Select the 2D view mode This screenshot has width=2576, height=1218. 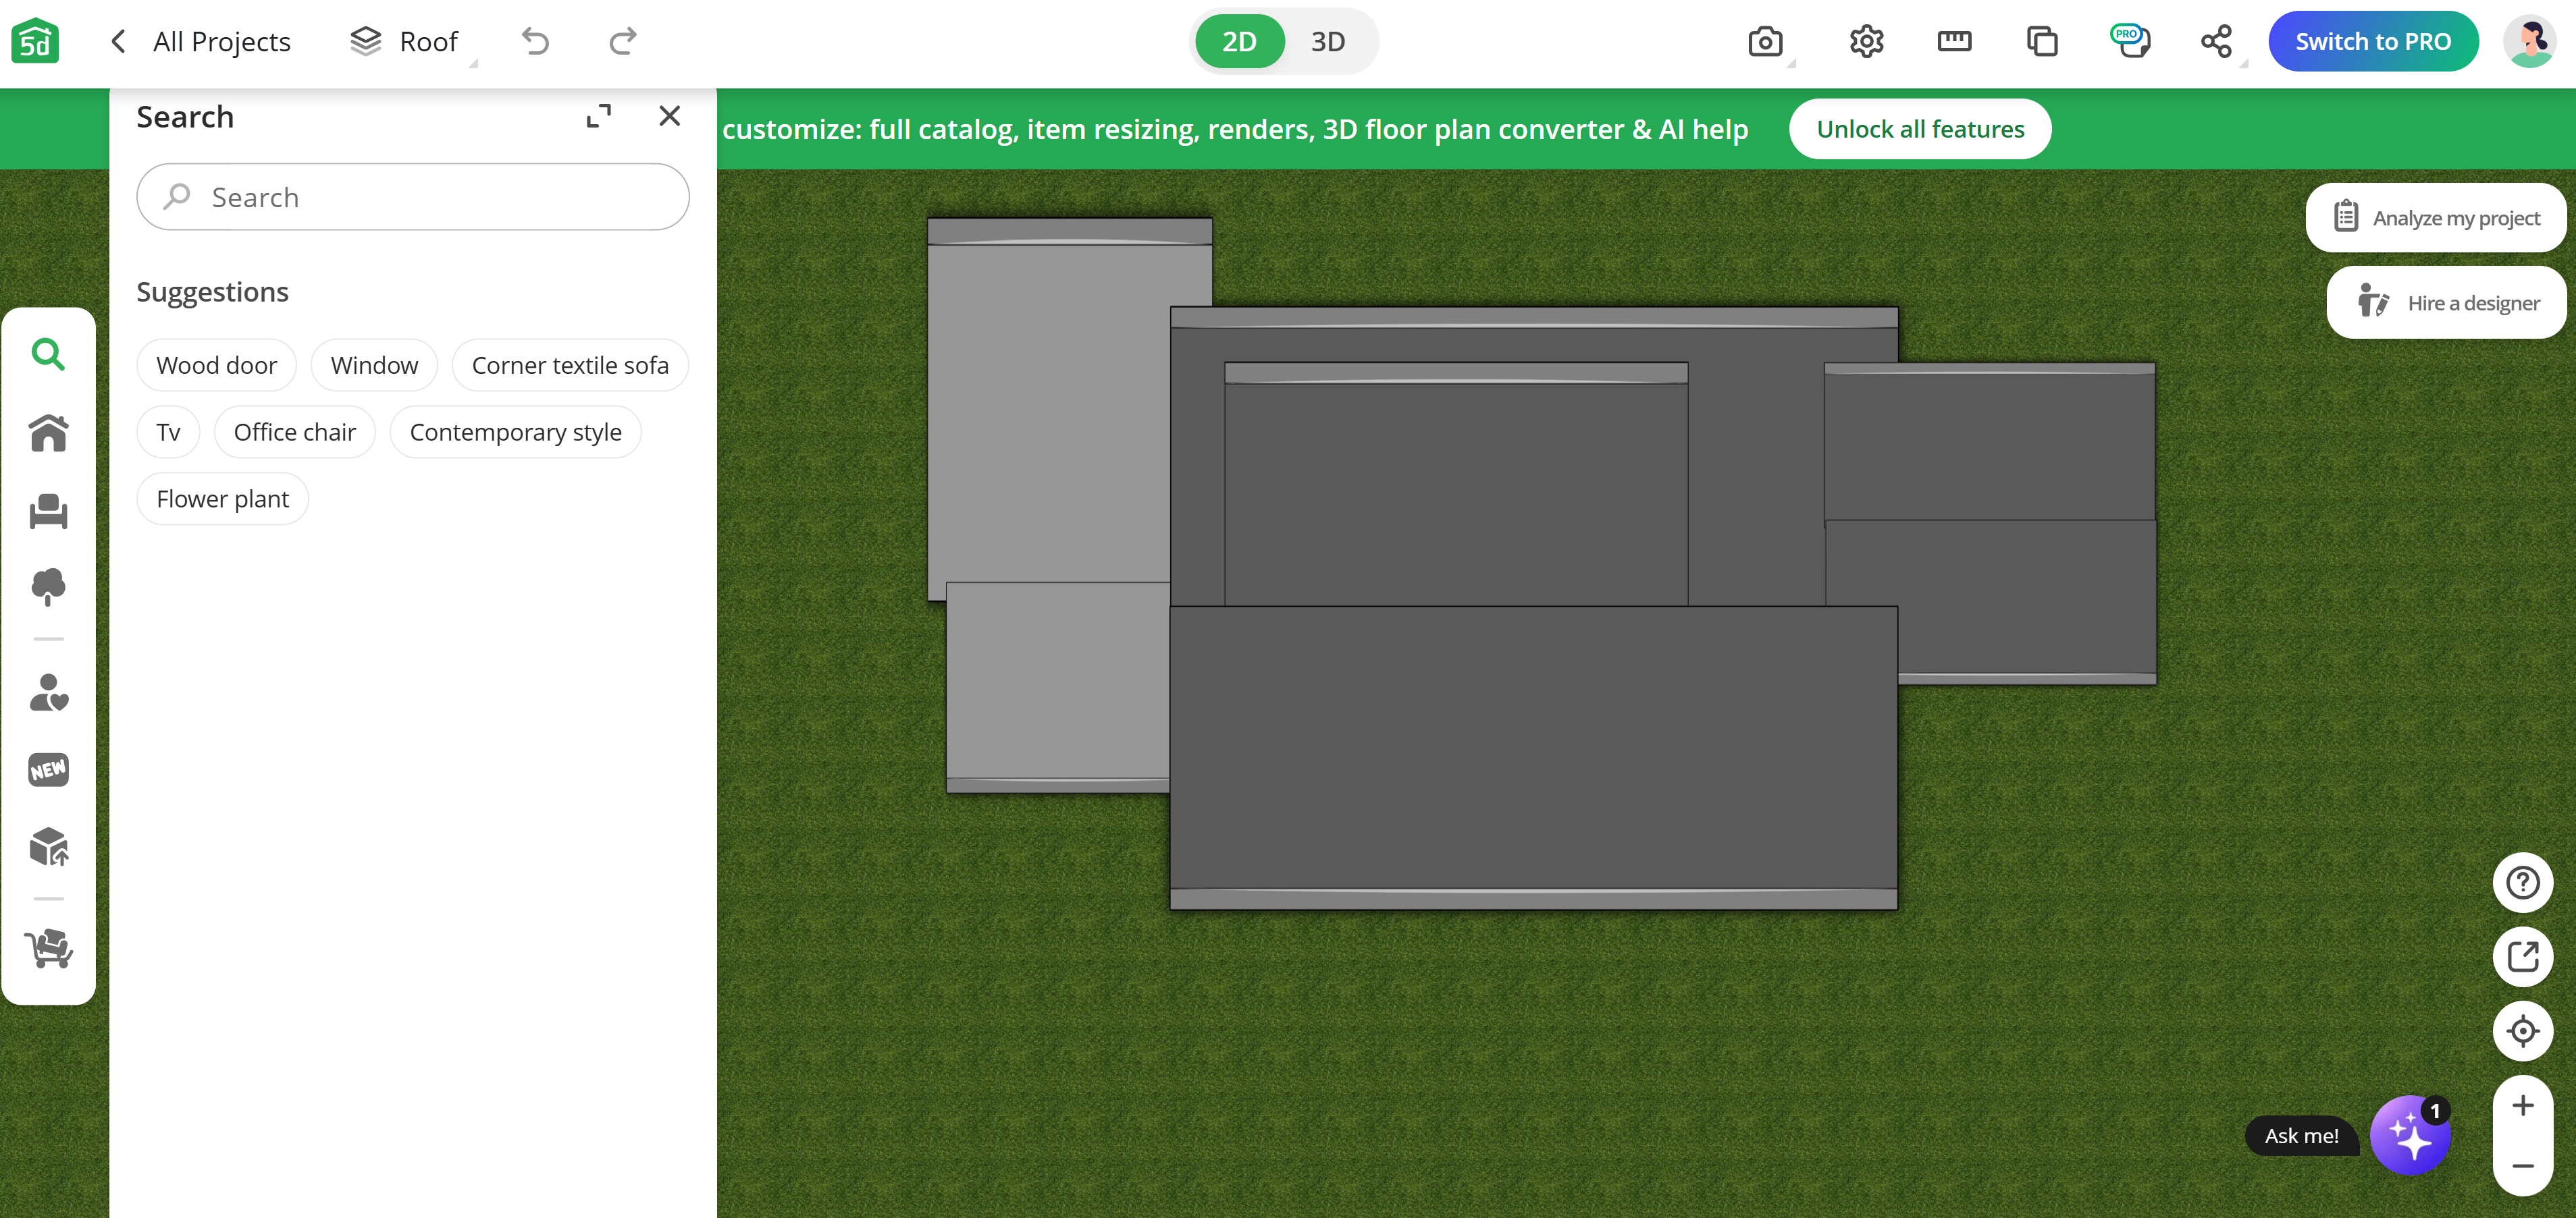click(1239, 42)
